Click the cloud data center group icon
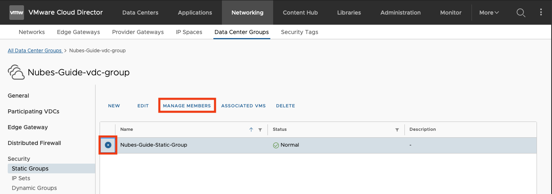The image size is (552, 194). tap(16, 72)
